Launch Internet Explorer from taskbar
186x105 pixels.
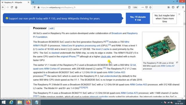(x=11, y=102)
